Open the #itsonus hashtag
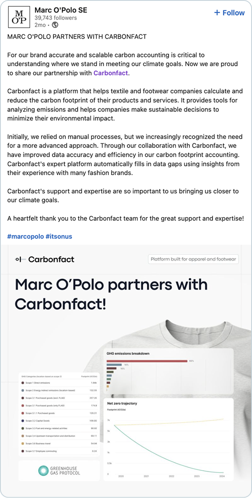Image resolution: width=252 pixels, height=498 pixels. [x=59, y=236]
